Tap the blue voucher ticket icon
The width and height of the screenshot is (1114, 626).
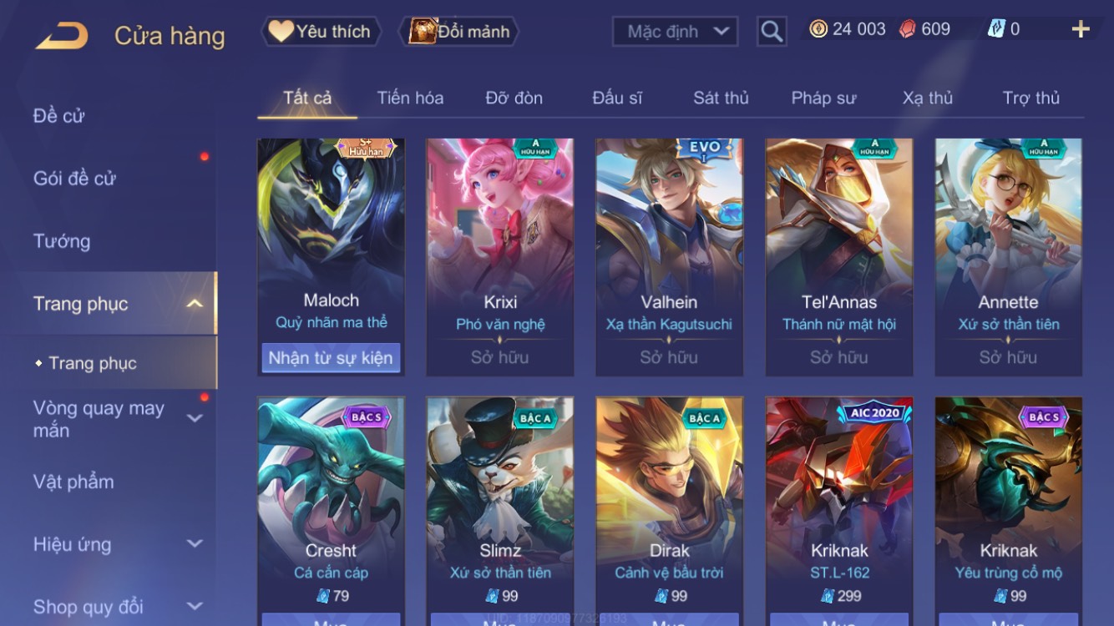(x=996, y=29)
